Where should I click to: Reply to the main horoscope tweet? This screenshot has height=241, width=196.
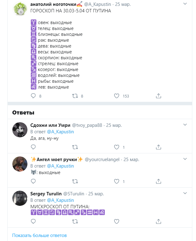point(33,96)
